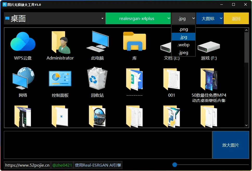This screenshot has width=252, height=171.
Task: Click the yellow 返回 button
Action: point(236,18)
